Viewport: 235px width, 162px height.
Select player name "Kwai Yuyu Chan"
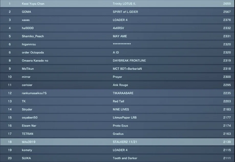33,4
